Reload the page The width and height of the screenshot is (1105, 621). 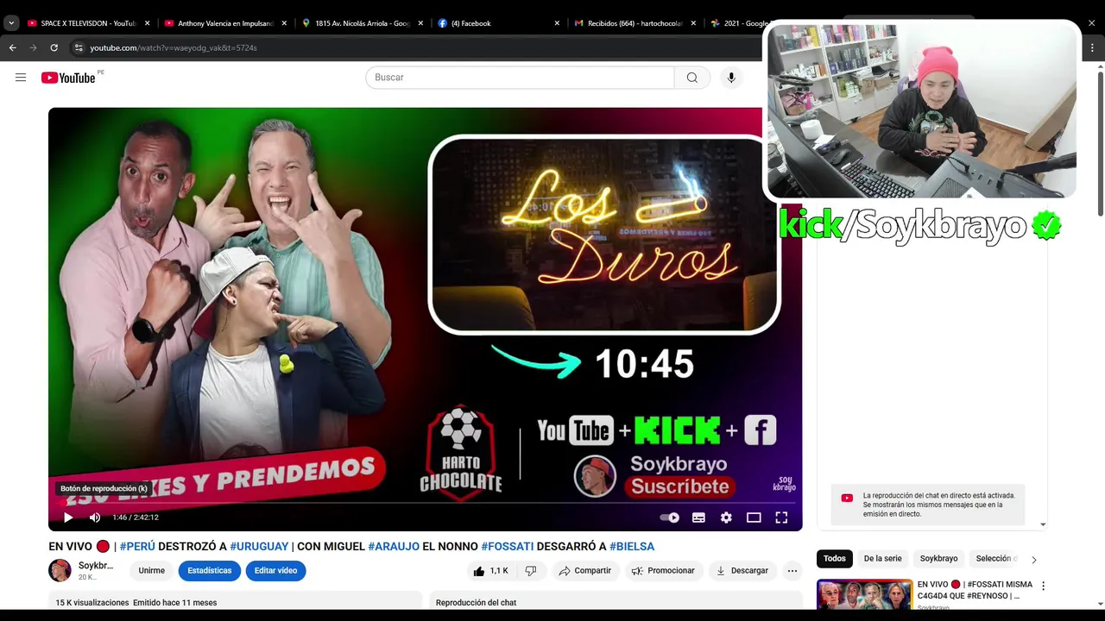pyautogui.click(x=54, y=48)
